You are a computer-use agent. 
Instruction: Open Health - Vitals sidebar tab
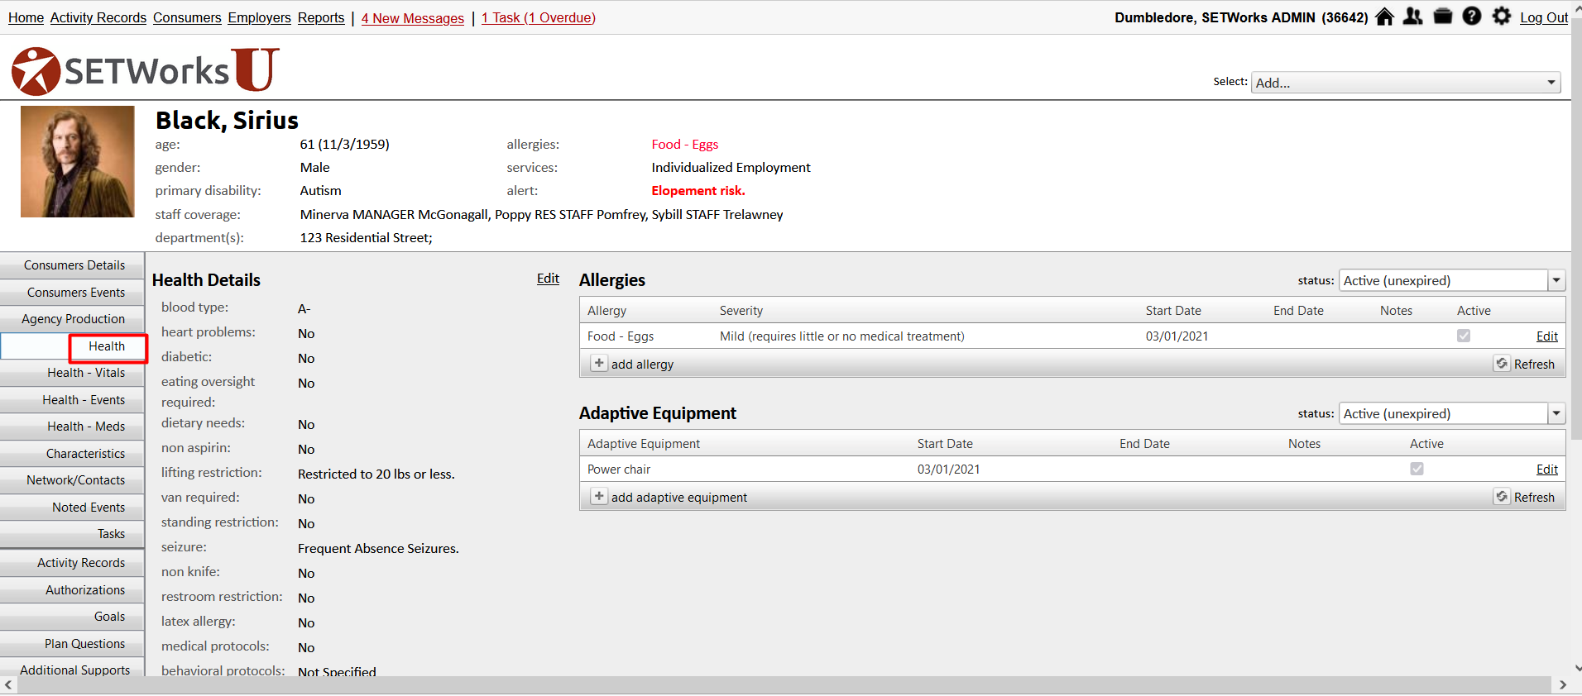(72, 373)
